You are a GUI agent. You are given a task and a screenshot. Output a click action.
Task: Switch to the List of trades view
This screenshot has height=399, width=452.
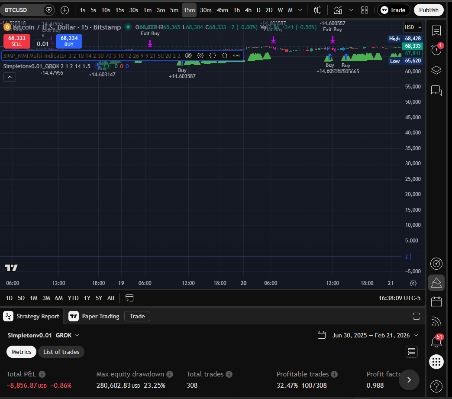pyautogui.click(x=61, y=352)
